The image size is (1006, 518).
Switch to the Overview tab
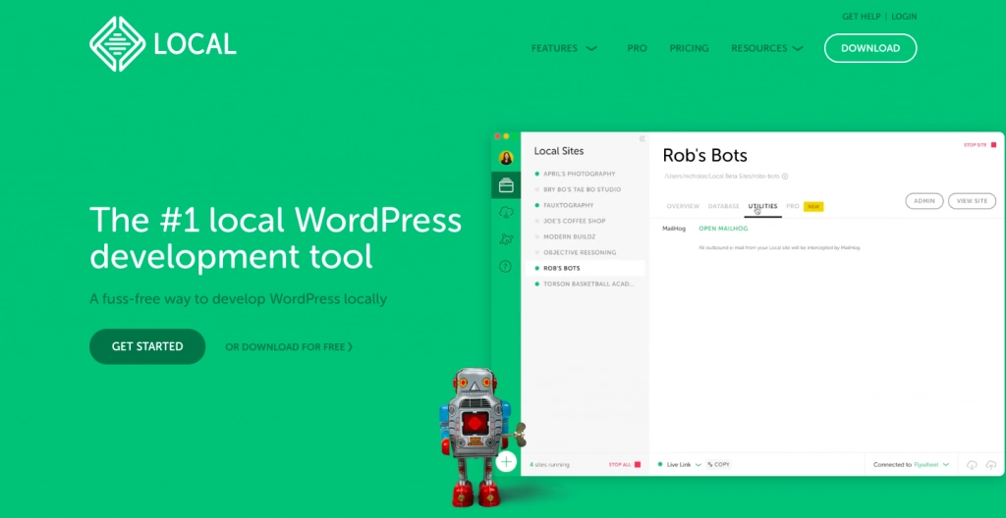tap(683, 206)
